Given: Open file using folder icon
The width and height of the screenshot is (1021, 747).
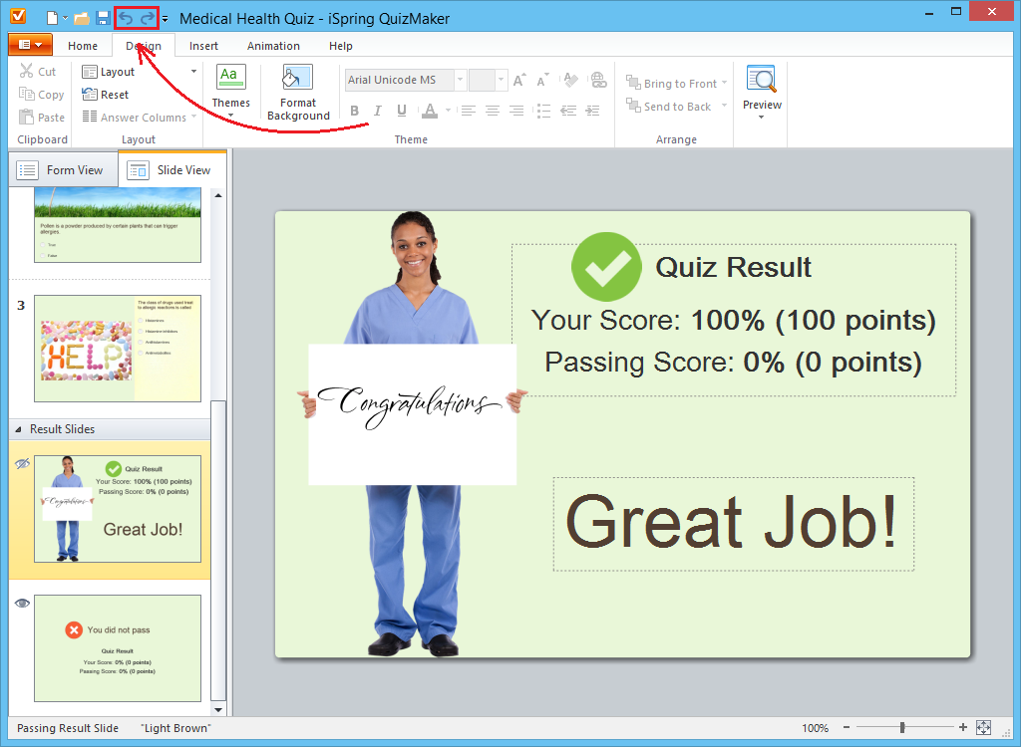Looking at the screenshot, I should tap(82, 18).
